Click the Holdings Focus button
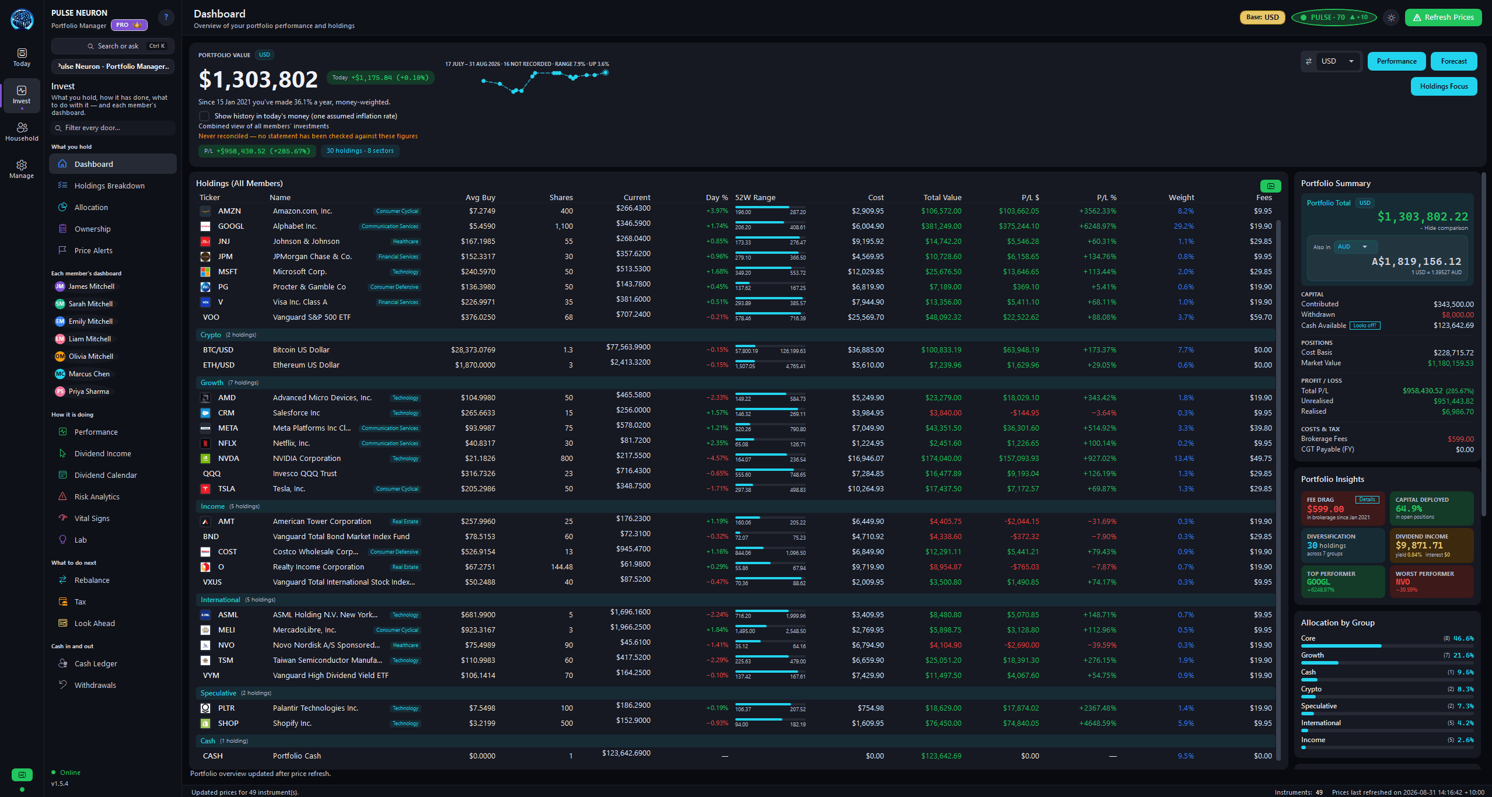The width and height of the screenshot is (1492, 797). (x=1444, y=86)
